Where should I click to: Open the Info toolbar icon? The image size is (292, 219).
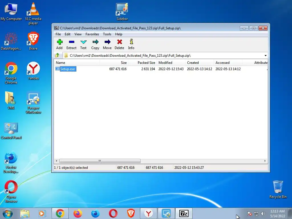(131, 44)
